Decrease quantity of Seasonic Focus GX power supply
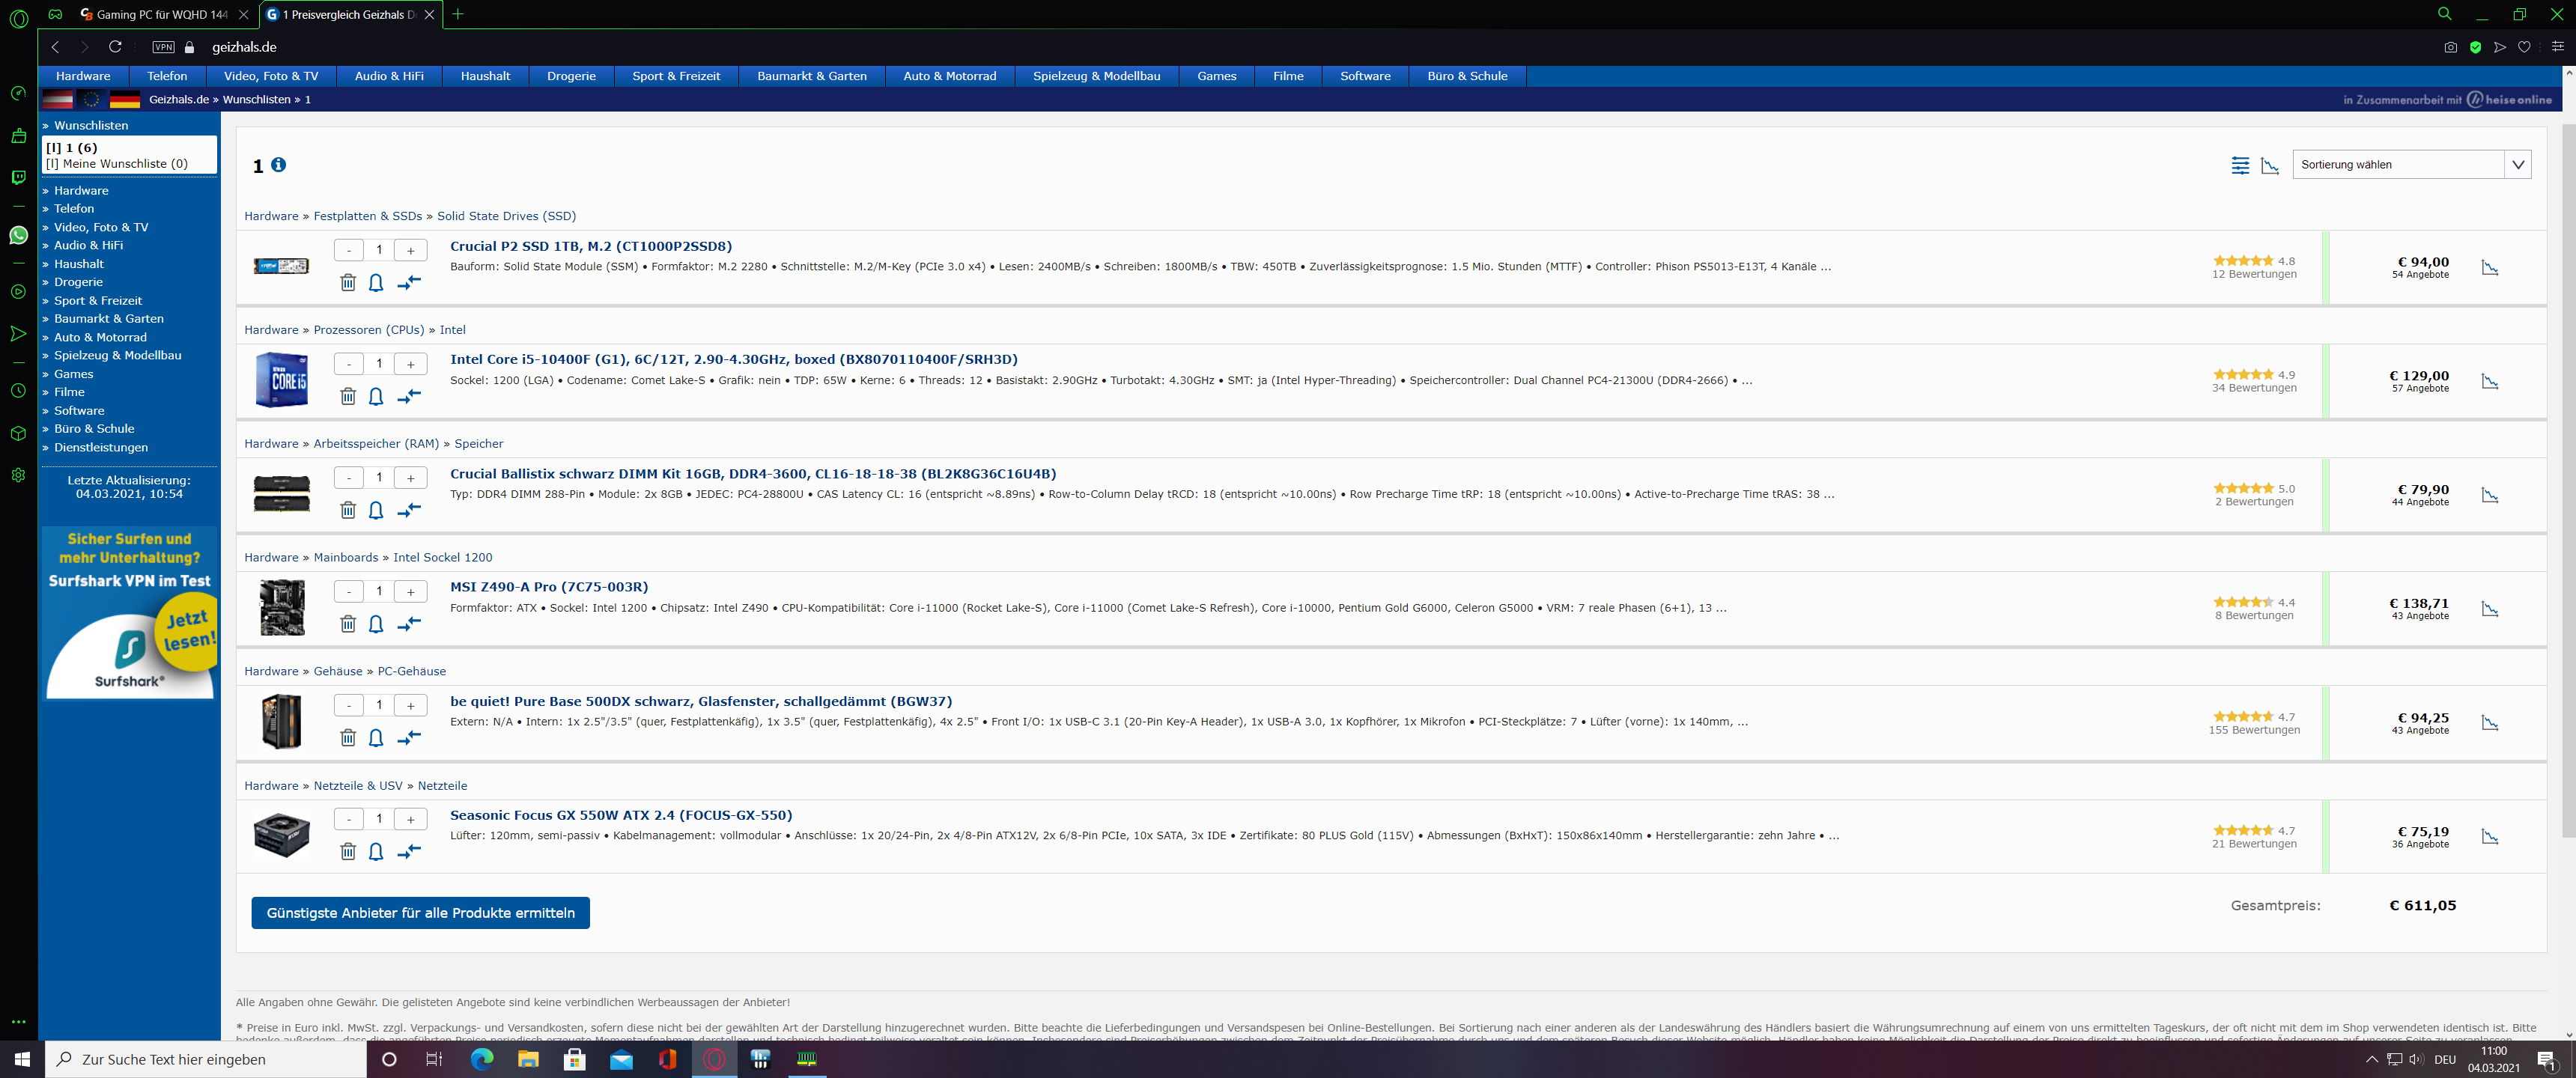The image size is (2576, 1078). pos(348,819)
